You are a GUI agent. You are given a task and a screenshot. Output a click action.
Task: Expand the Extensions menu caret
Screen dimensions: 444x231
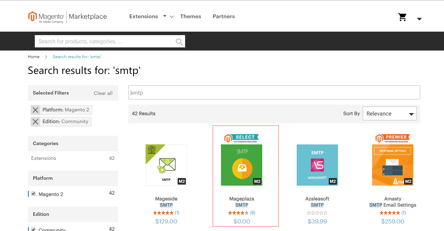point(165,16)
